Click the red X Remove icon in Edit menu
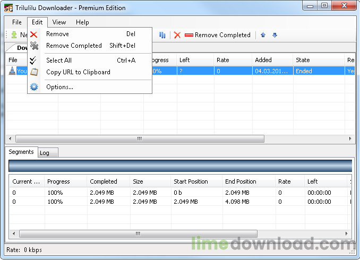360x260 pixels. click(x=34, y=34)
